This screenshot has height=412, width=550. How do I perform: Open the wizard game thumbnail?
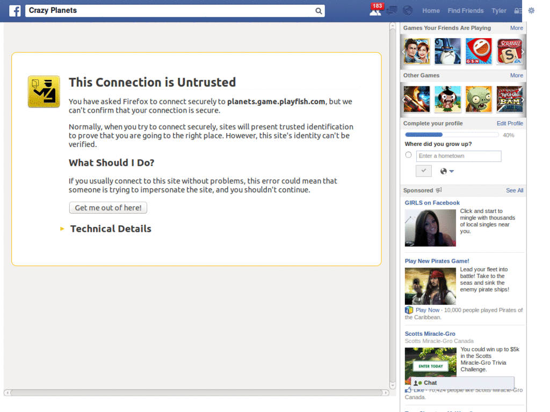pyautogui.click(x=447, y=51)
